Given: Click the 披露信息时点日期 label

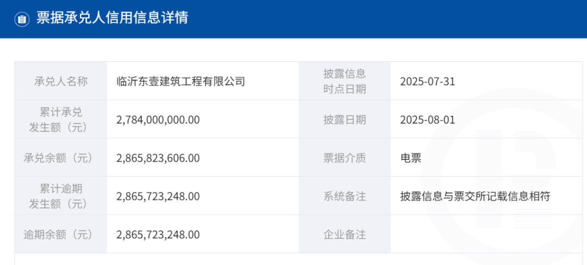Looking at the screenshot, I should pyautogui.click(x=345, y=81).
